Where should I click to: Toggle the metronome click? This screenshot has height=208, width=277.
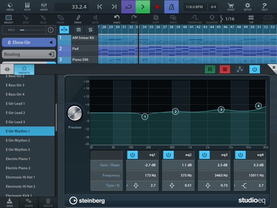[x=171, y=7]
